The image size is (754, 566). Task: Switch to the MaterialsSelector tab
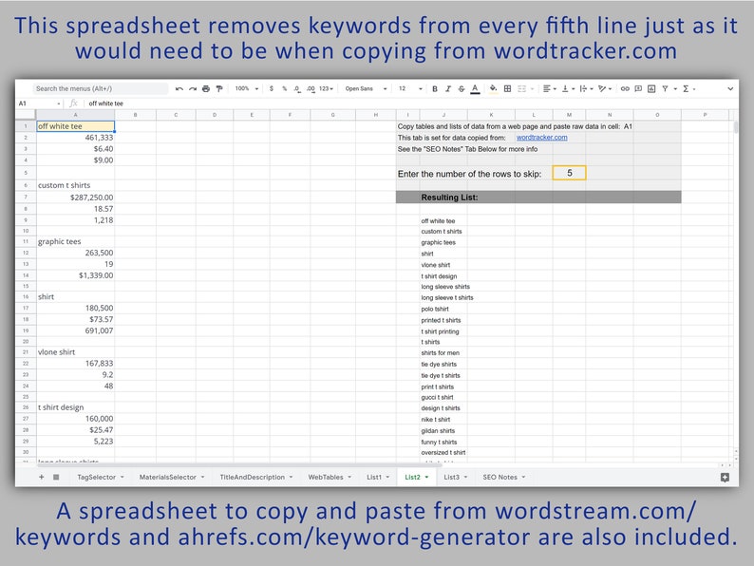coord(172,477)
